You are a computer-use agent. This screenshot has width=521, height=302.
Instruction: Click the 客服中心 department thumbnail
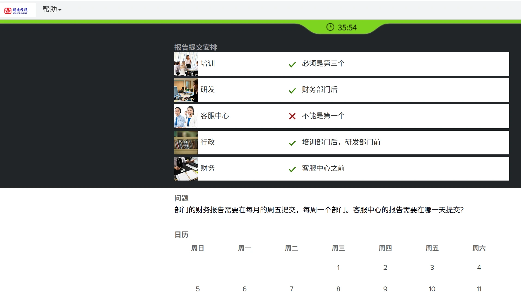[x=186, y=116]
